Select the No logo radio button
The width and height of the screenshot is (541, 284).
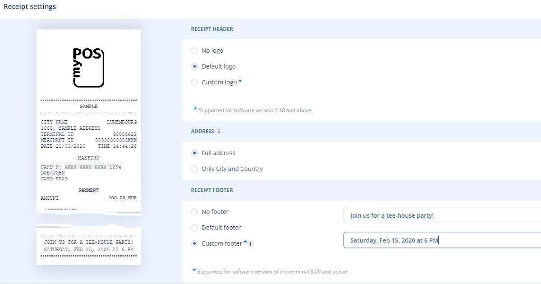(x=194, y=50)
